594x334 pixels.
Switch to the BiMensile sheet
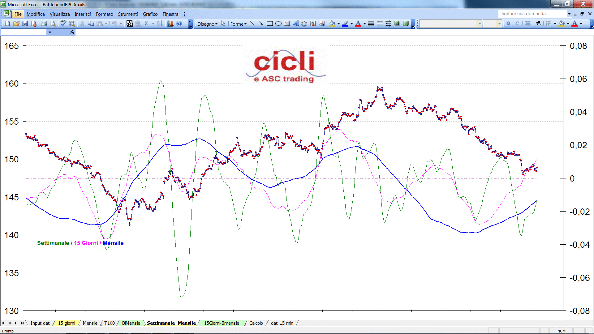tap(131, 323)
